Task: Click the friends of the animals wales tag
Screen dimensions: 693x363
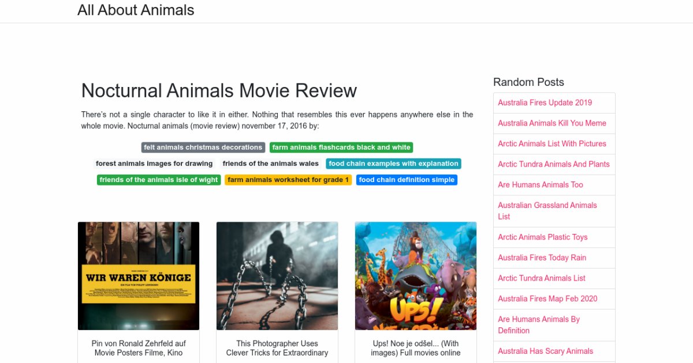Action: [270, 164]
